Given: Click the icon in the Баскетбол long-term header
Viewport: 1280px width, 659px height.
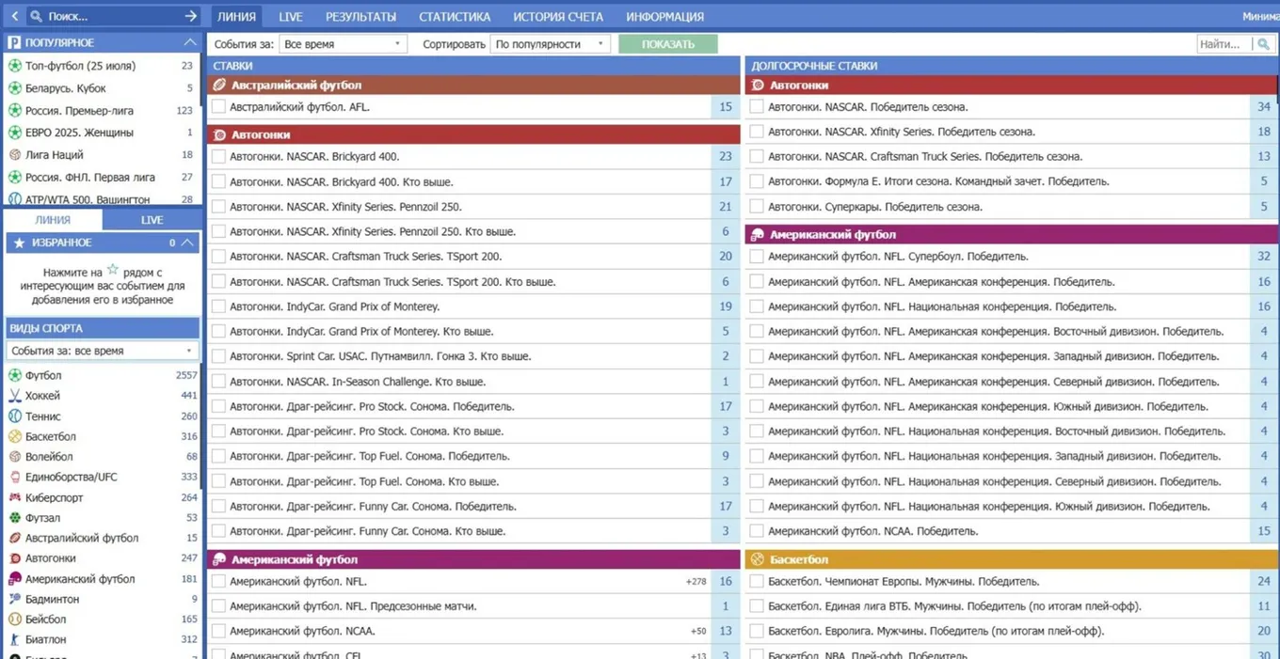Looking at the screenshot, I should coord(758,559).
